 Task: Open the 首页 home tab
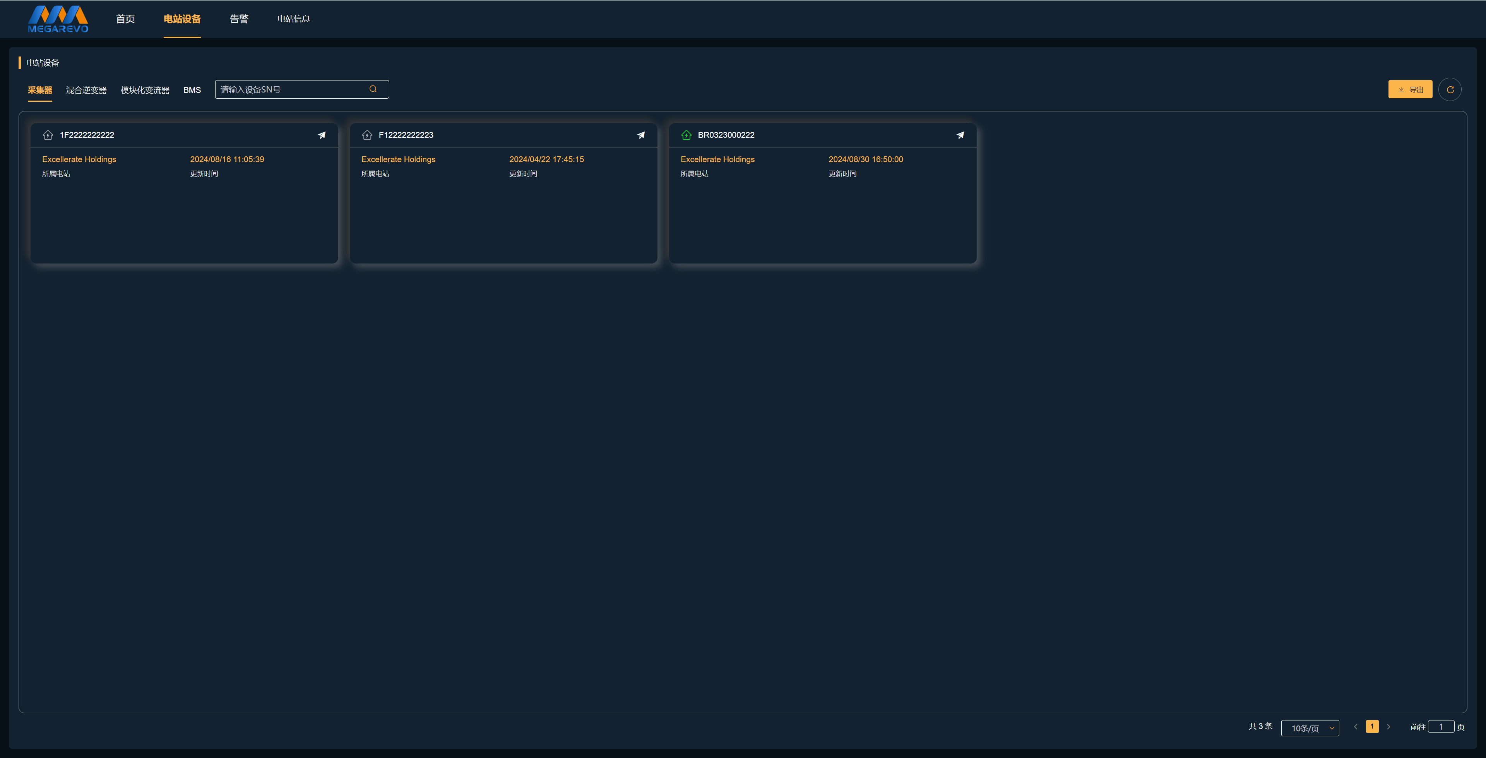125,19
